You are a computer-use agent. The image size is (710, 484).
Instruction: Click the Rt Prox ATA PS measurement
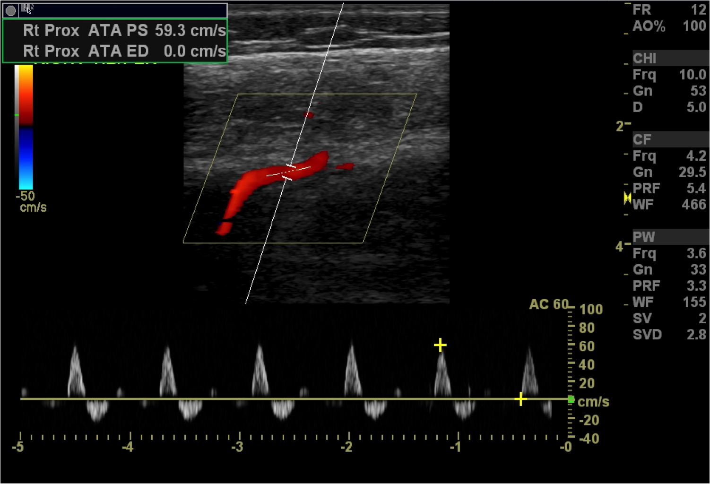[124, 31]
